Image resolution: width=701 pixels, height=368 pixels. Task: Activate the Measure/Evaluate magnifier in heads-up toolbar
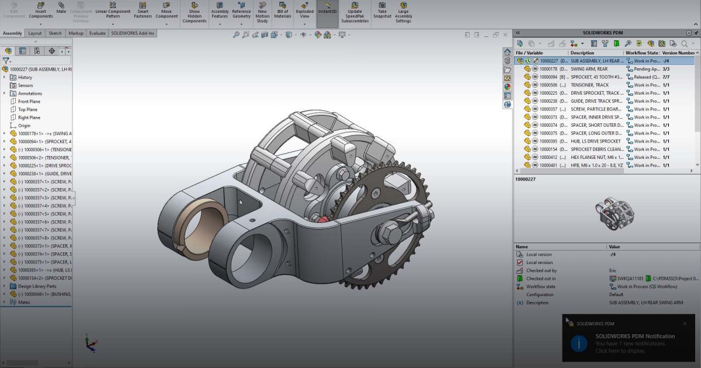point(237,34)
